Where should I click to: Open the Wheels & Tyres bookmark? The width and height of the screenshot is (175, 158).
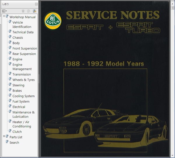24,80
